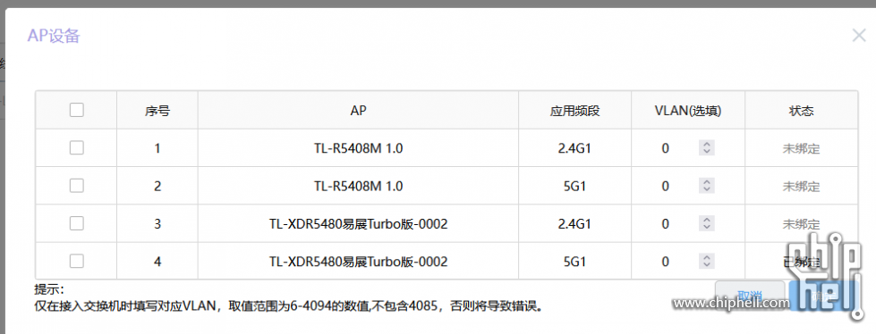This screenshot has height=334, width=876.
Task: Click TL-XDR5480易展Turbo版-0002 name in row 3
Action: click(x=358, y=224)
